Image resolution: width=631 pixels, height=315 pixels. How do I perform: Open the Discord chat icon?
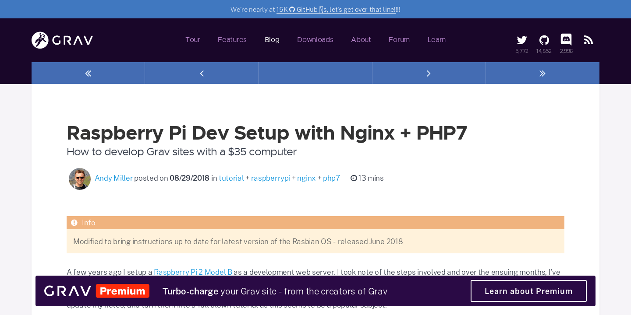pos(566,40)
